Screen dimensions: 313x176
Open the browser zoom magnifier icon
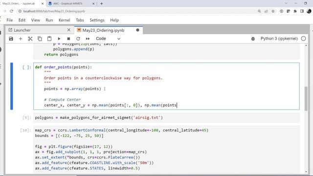(259, 11)
